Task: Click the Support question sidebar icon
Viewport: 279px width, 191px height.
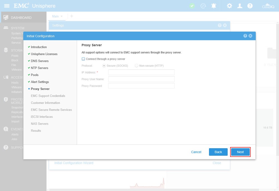Action: pos(6,147)
